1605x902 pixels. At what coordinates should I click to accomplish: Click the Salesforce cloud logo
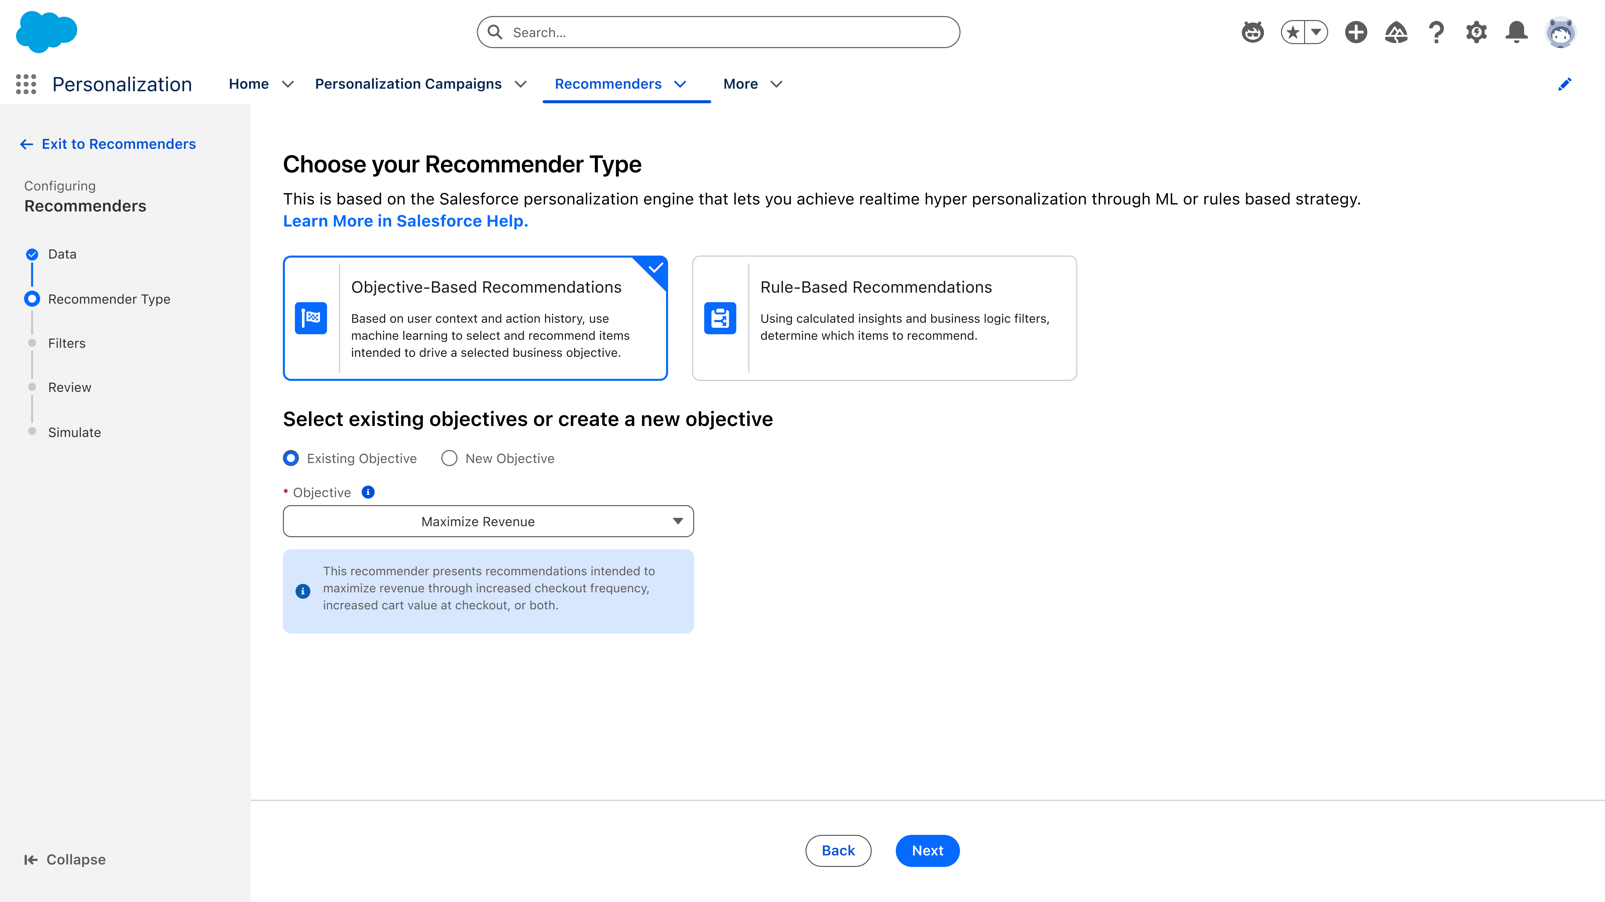tap(46, 32)
